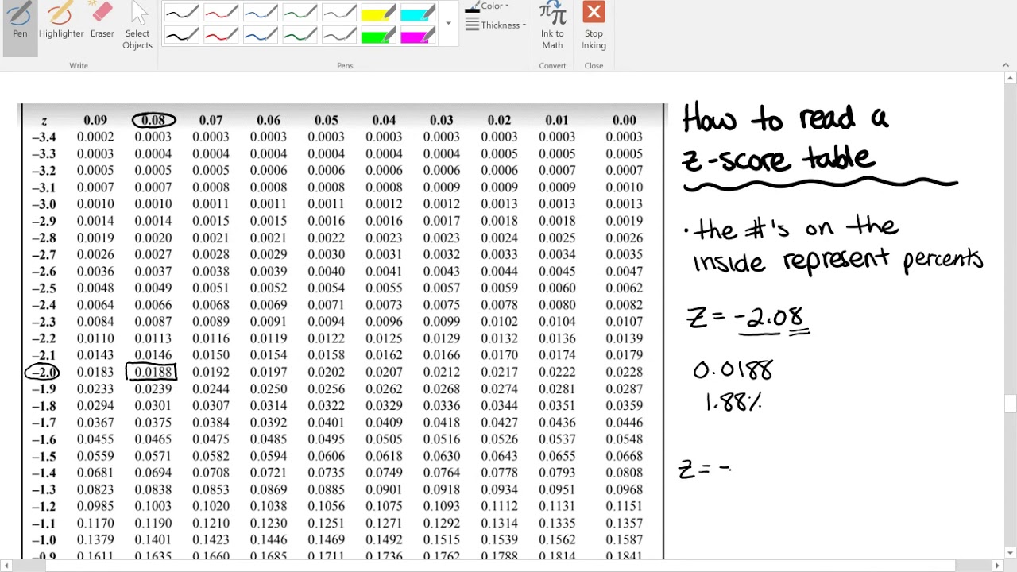This screenshot has height=572, width=1017.
Task: Open the pen Thickness dropdown
Action: [x=496, y=25]
